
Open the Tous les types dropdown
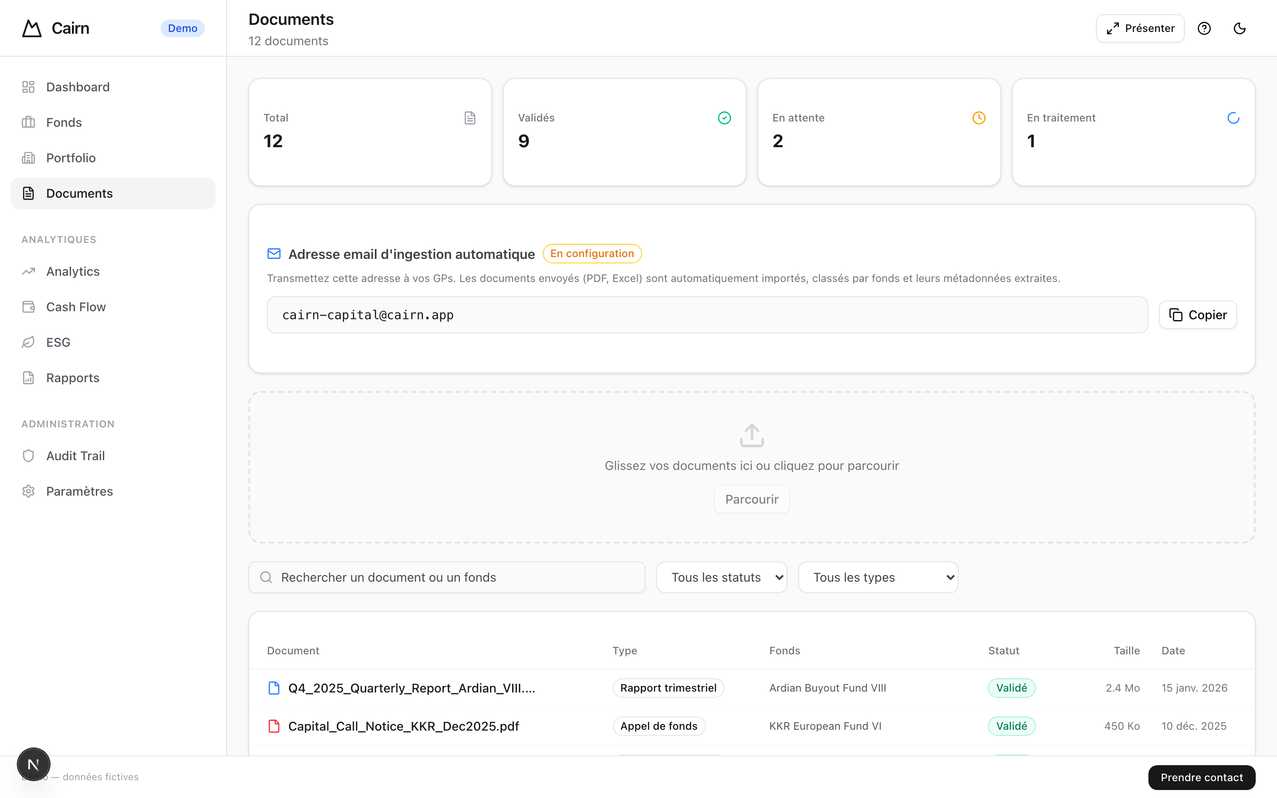pos(877,577)
